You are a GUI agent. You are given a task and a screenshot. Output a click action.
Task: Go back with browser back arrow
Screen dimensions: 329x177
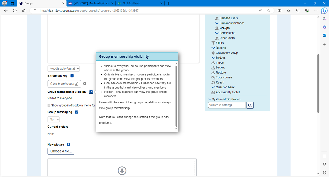[x=6, y=10]
